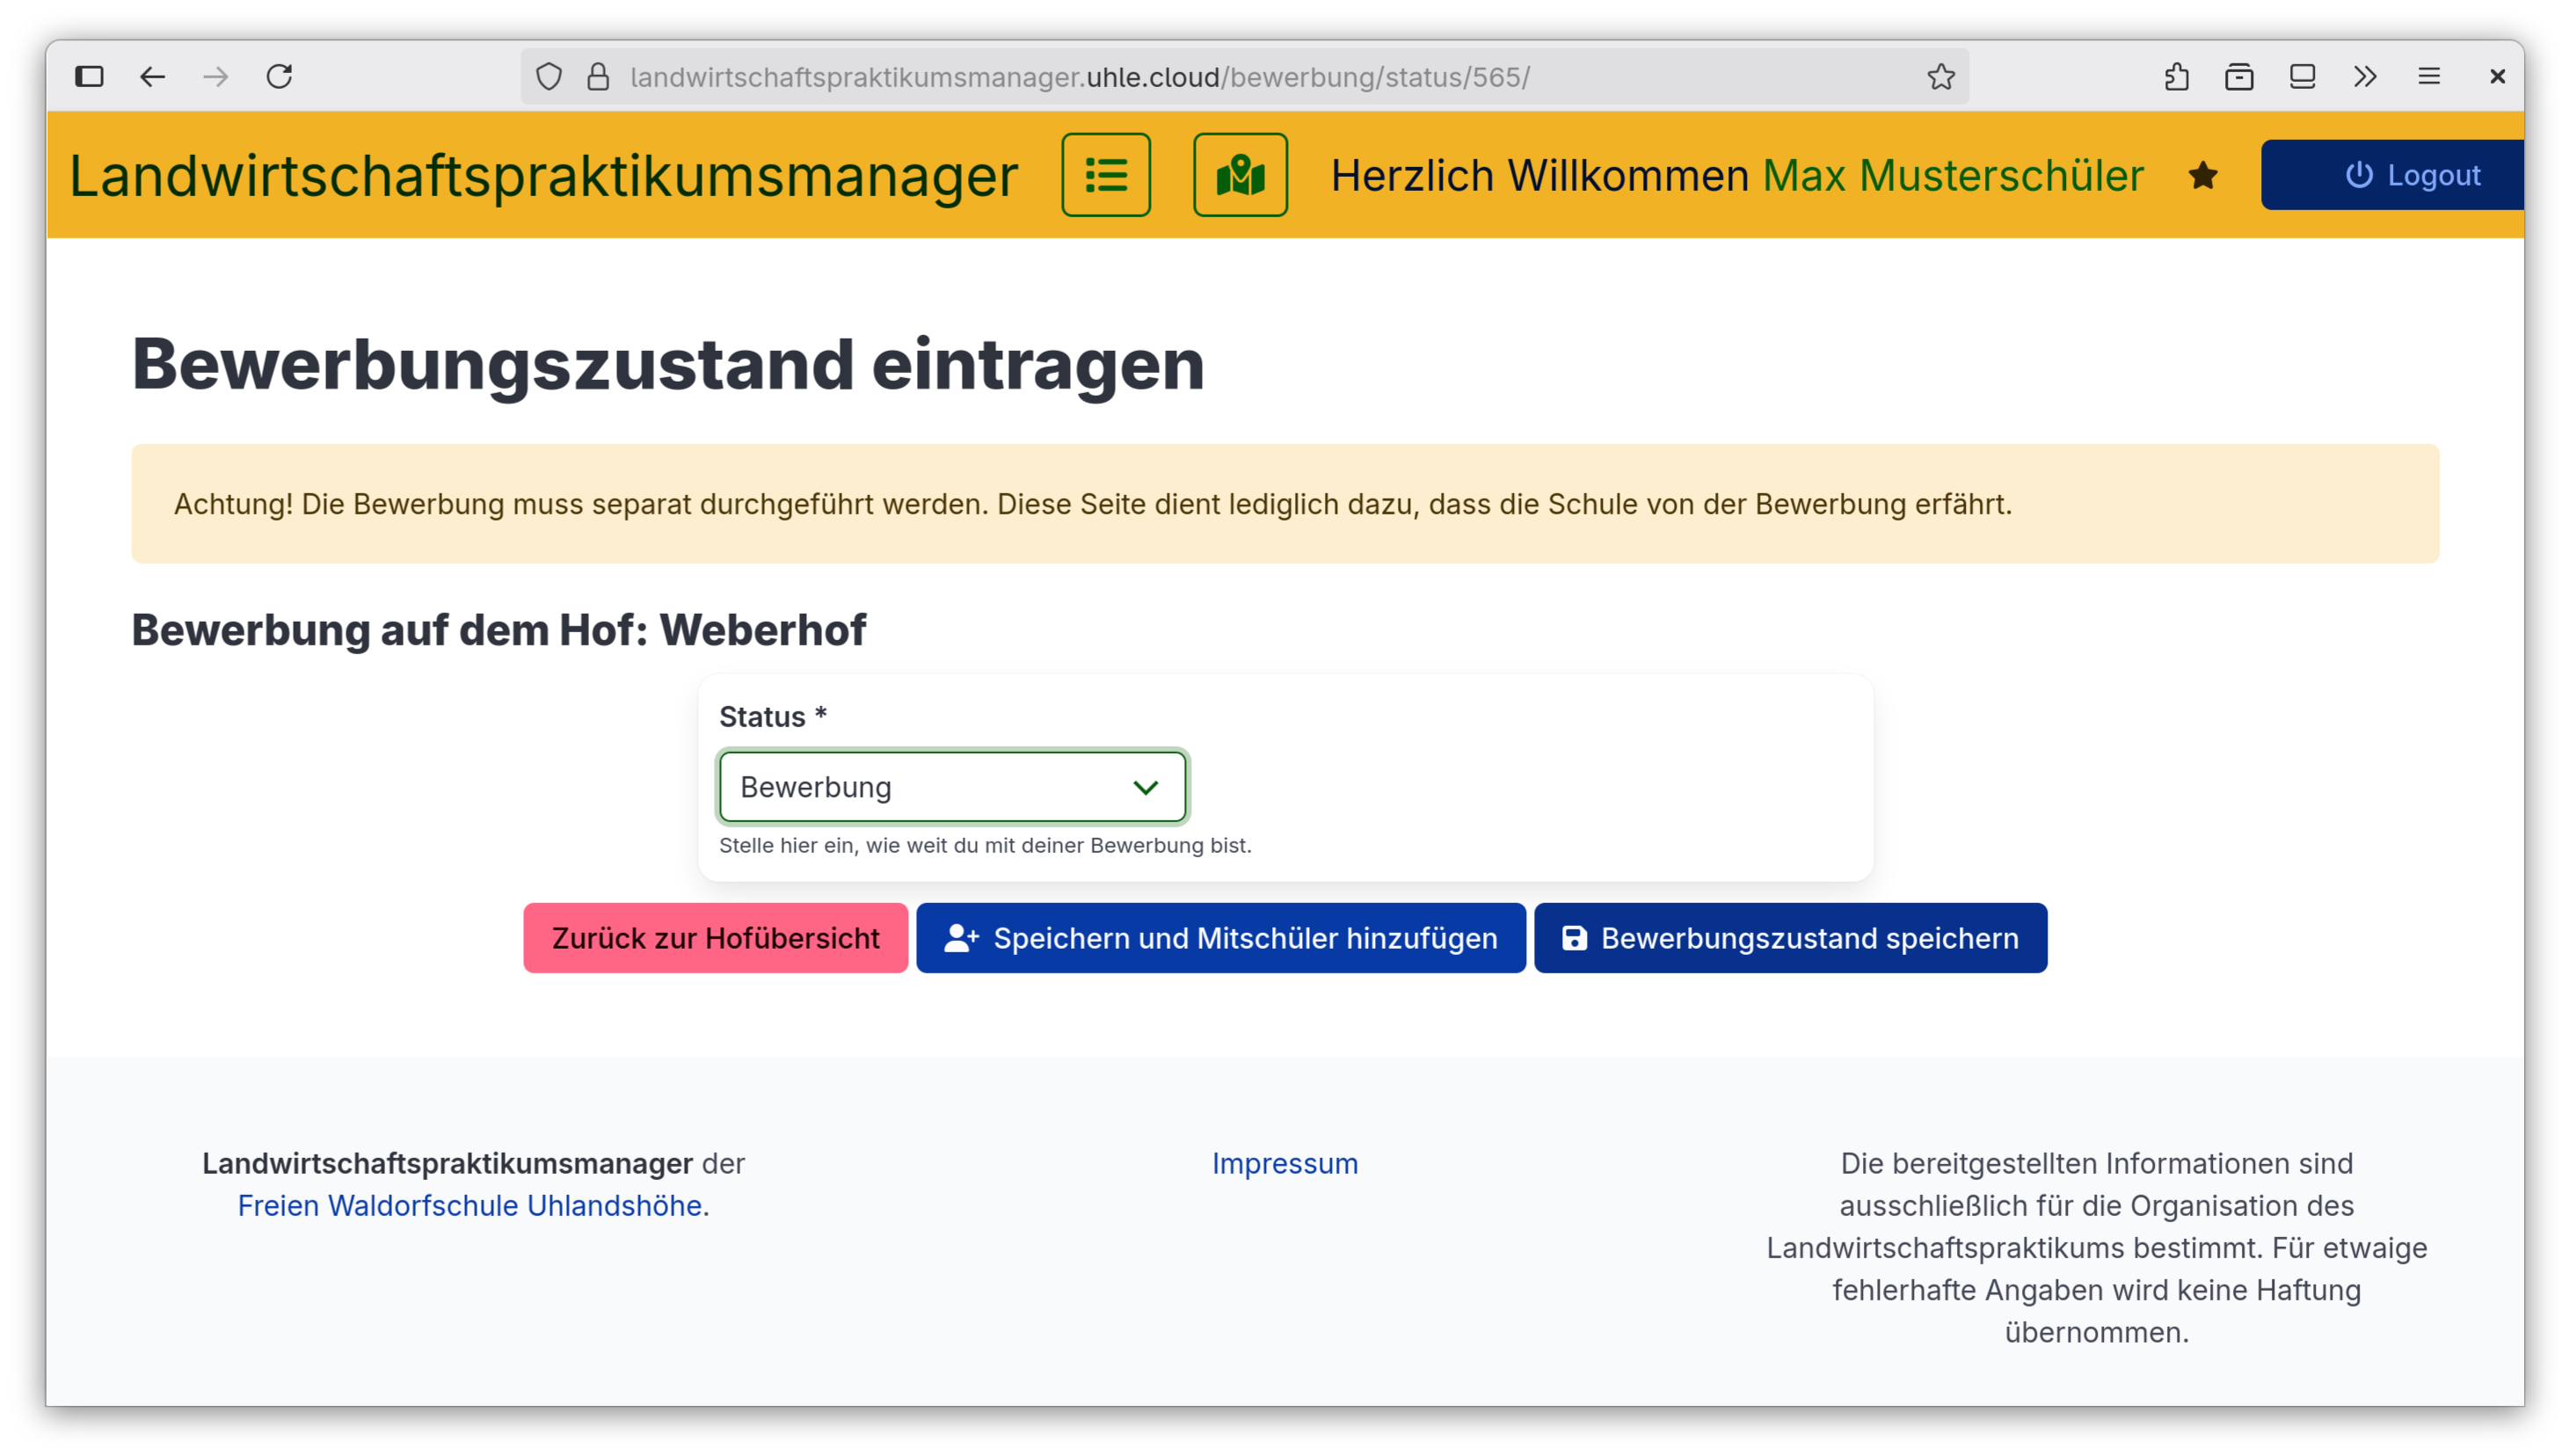The image size is (2569, 1456).
Task: Click the save icon on Bewerbungszustand speichern
Action: coord(1574,938)
